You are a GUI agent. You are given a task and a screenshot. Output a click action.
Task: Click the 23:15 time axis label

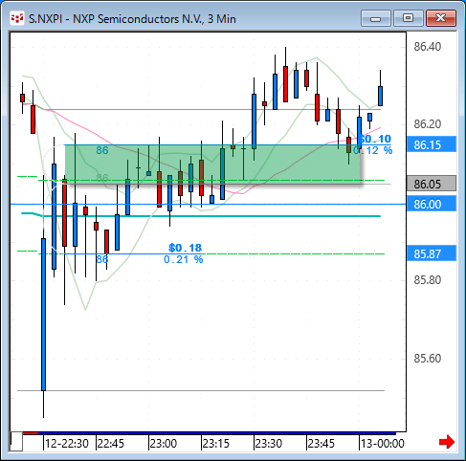tap(216, 443)
